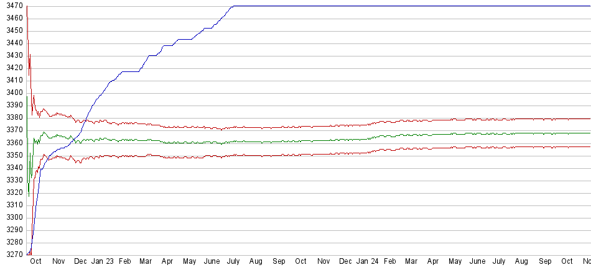Click the green line in the chart
This screenshot has width=591, height=270.
pos(311,140)
